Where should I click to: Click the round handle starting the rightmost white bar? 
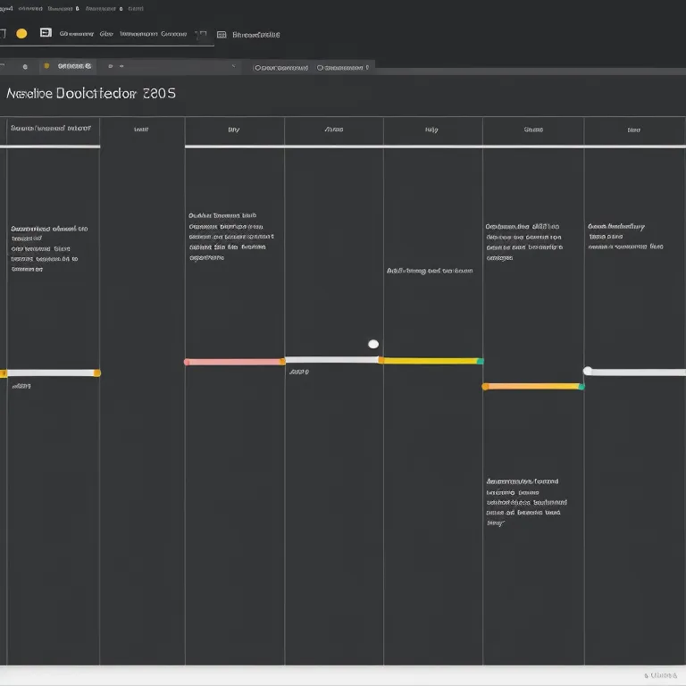(588, 371)
